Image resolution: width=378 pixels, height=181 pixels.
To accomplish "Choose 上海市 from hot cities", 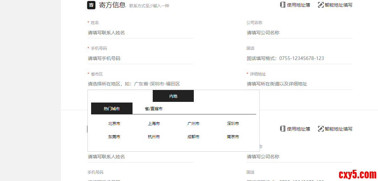I will click(154, 124).
